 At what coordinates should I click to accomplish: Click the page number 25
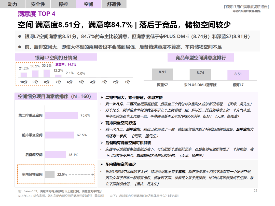pyautogui.click(x=256, y=190)
